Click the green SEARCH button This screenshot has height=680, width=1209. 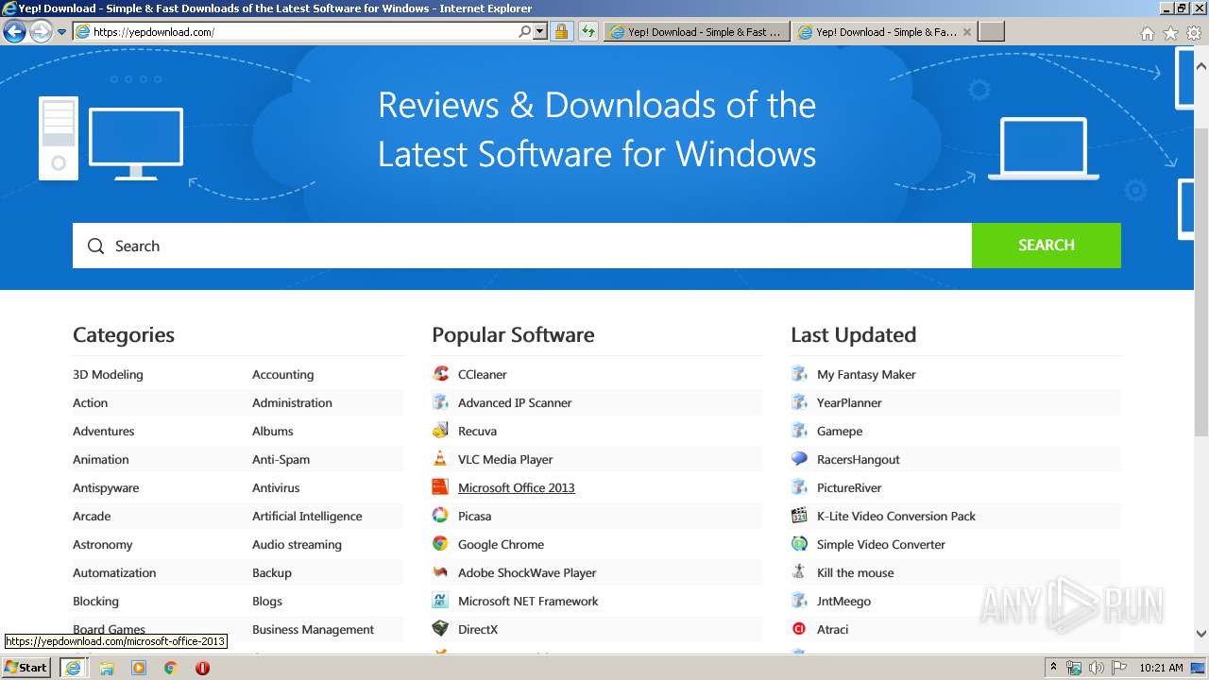(1047, 246)
